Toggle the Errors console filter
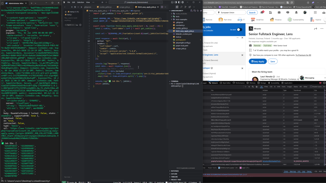Screen dimensions: 326x183 pos(286,171)
